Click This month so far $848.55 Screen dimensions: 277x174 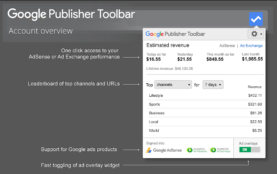coord(215,59)
